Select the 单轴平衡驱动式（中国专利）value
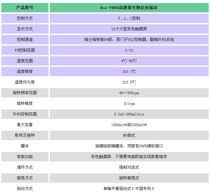 point(129,188)
